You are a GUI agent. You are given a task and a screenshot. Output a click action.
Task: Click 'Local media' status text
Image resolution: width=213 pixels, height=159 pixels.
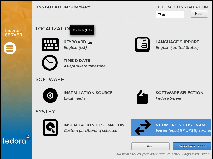(75, 98)
